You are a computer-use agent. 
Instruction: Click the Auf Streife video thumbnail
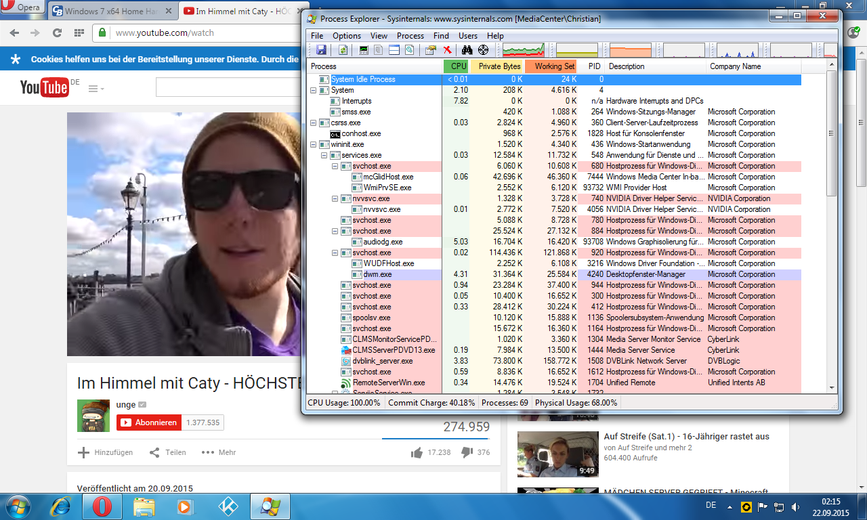(x=558, y=454)
